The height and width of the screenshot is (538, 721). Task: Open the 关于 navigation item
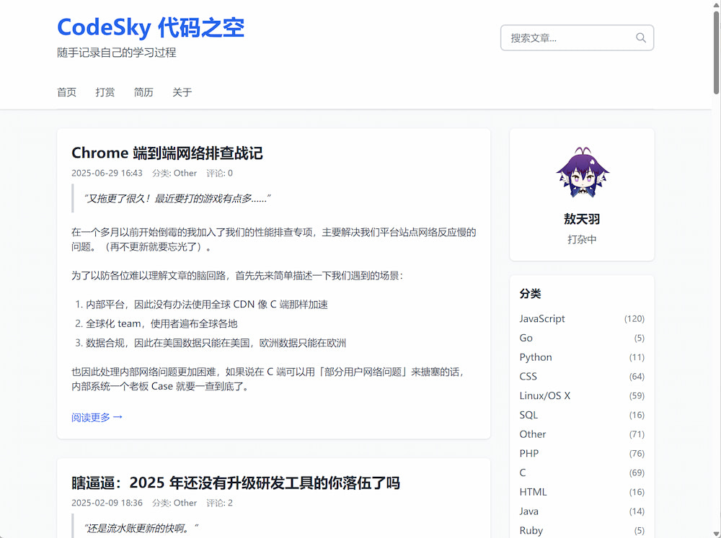pyautogui.click(x=182, y=92)
